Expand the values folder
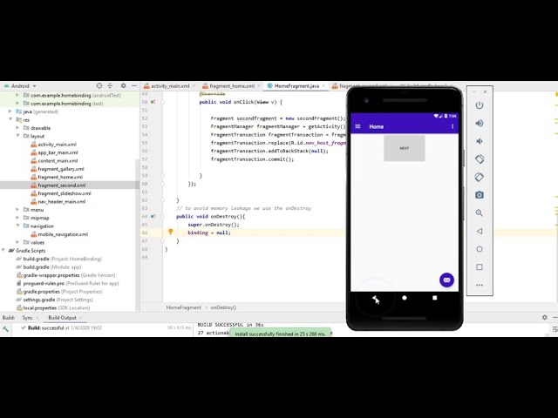 coord(17,242)
